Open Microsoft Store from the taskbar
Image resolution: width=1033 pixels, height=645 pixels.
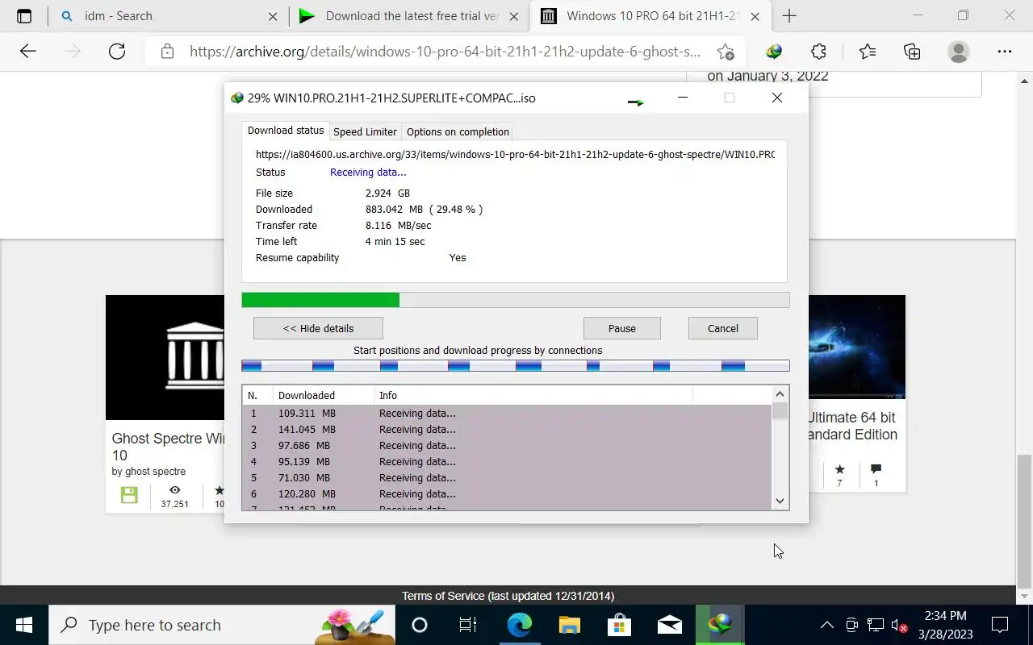click(619, 625)
